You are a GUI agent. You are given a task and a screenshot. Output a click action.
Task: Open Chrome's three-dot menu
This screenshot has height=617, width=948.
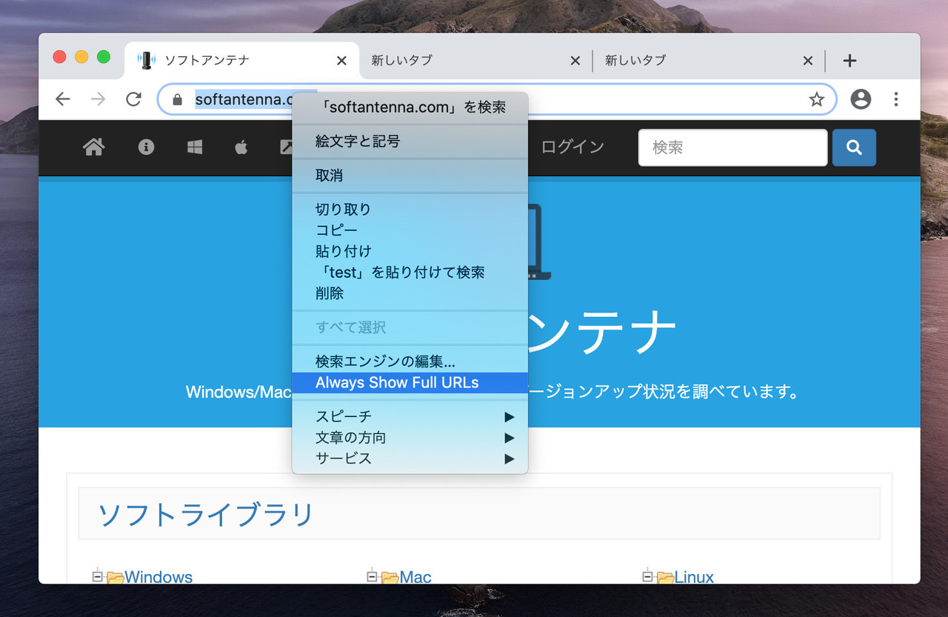pyautogui.click(x=896, y=99)
